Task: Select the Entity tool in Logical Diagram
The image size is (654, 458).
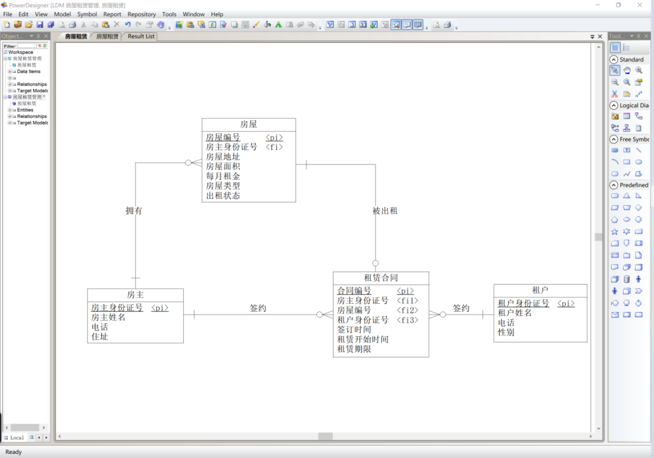Action: point(627,117)
